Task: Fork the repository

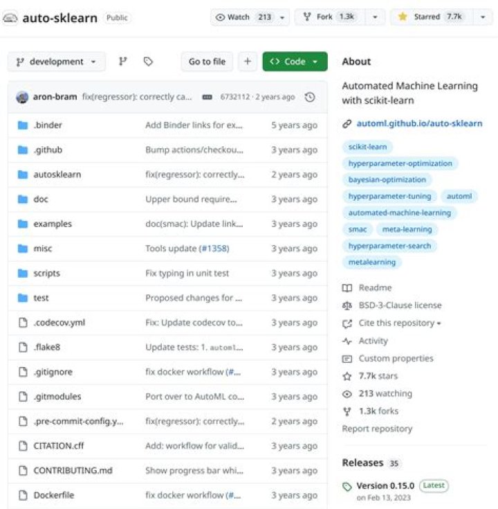Action: point(330,17)
